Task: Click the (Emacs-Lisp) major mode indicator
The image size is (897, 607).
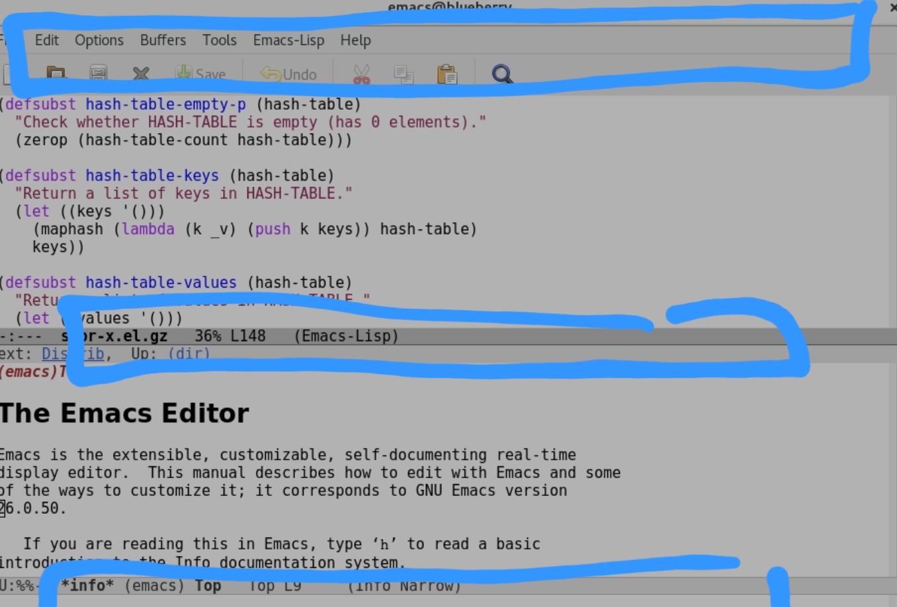Action: tap(346, 336)
